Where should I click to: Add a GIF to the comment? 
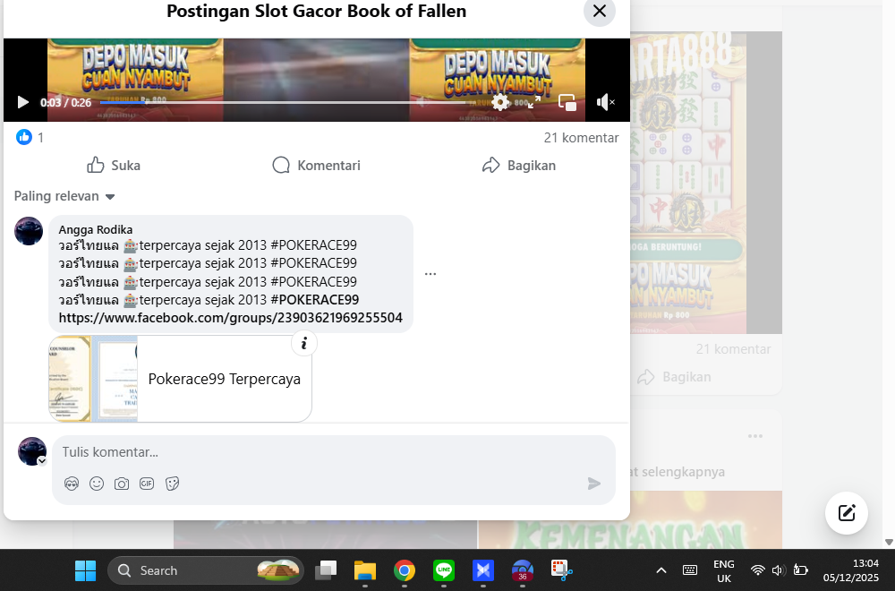coord(147,484)
